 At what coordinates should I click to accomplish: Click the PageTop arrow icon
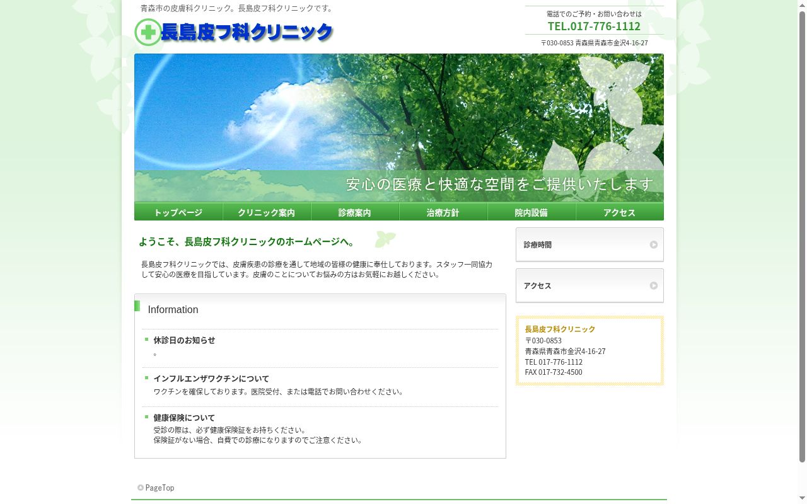coord(141,488)
